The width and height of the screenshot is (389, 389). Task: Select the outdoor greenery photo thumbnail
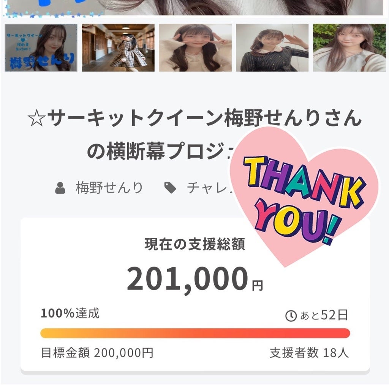(x=349, y=48)
